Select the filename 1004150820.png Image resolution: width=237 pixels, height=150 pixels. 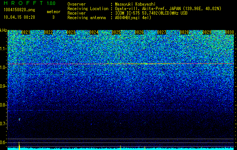[x=20, y=10]
